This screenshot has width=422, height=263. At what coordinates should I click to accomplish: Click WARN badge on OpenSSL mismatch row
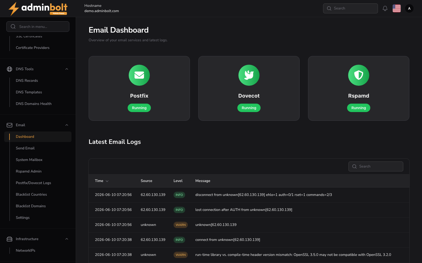point(181,255)
